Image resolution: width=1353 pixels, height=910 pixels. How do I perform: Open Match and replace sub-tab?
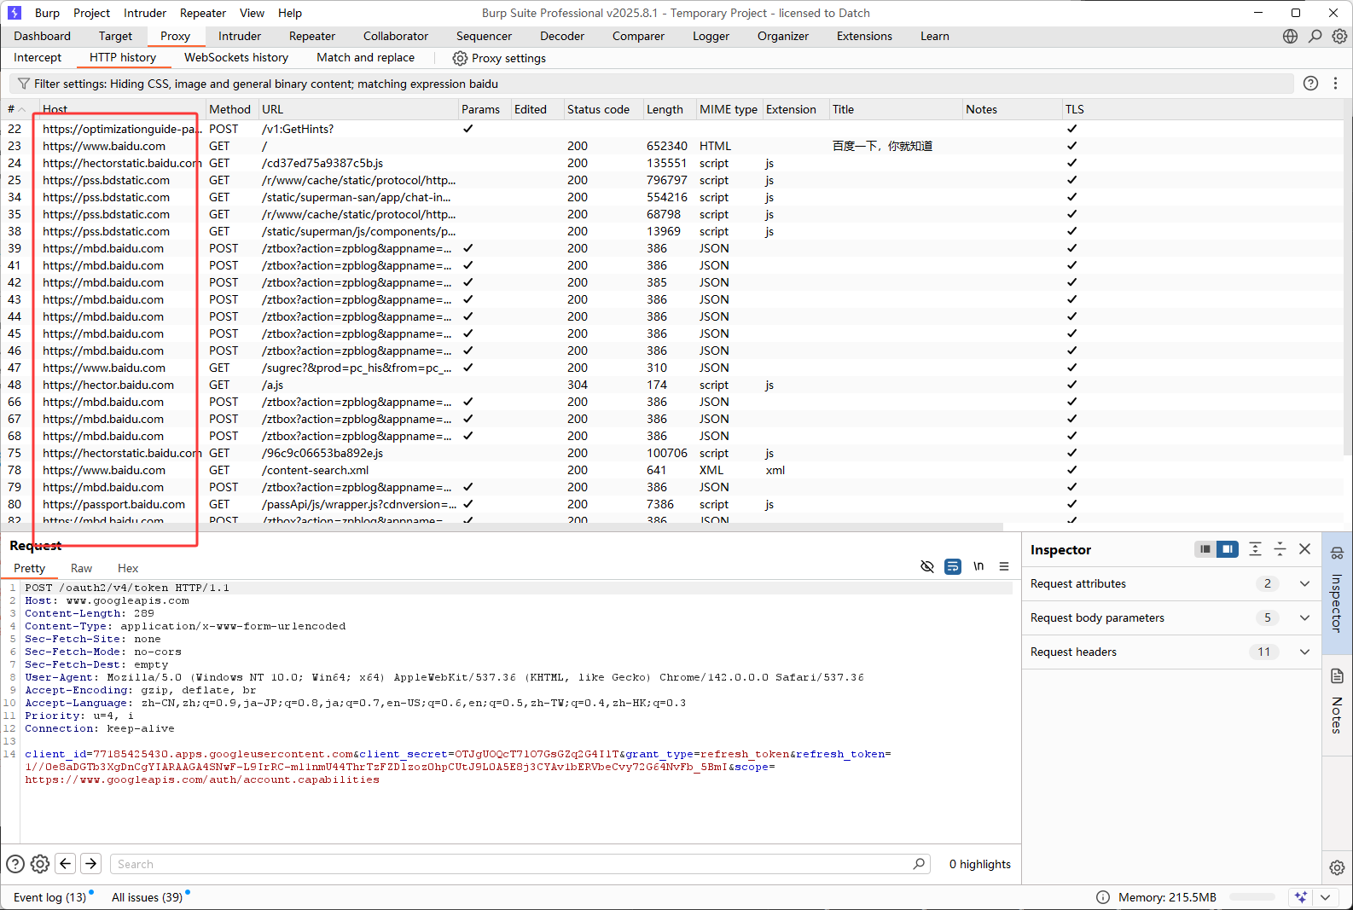(365, 57)
